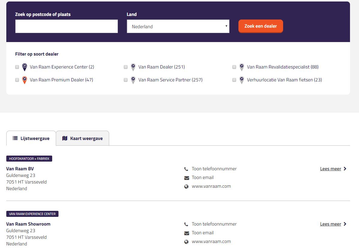Click the HOOFDKANTOOR + FABRIEK badge
This screenshot has width=359, height=252.
(x=29, y=159)
